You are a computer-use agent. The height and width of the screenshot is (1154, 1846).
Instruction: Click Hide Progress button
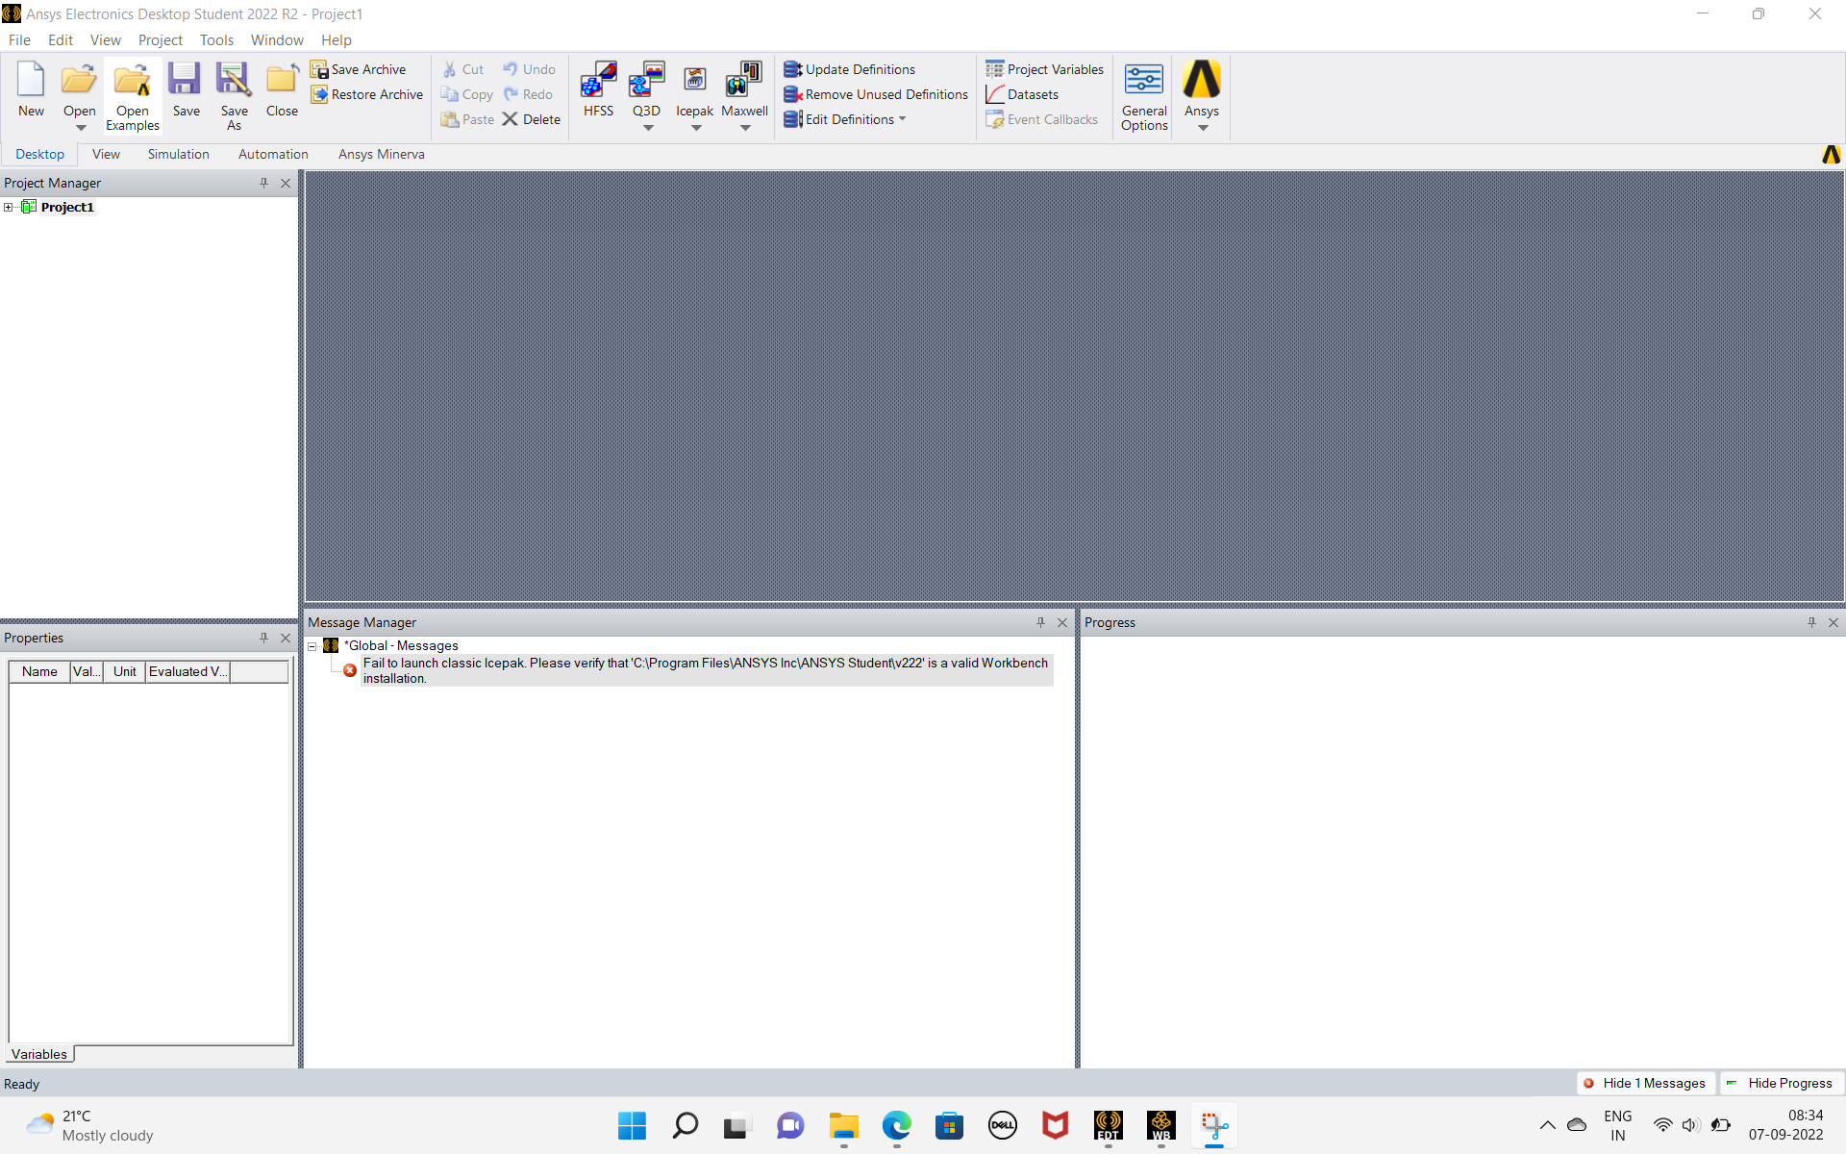[x=1782, y=1083]
